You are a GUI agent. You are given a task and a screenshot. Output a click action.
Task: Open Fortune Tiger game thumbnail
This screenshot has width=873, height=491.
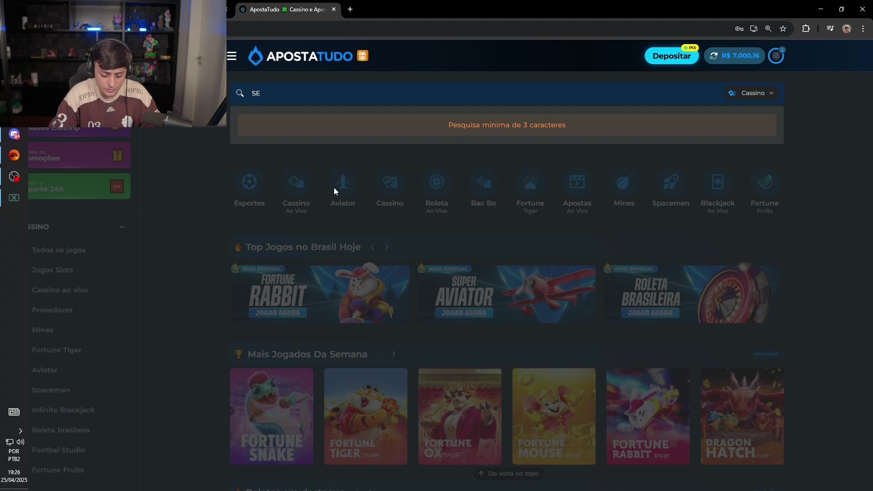coord(366,416)
